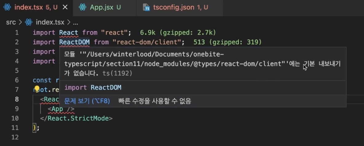Click the React icon on index.tsx tab
This screenshot has height=146, width=364.
[7, 7]
